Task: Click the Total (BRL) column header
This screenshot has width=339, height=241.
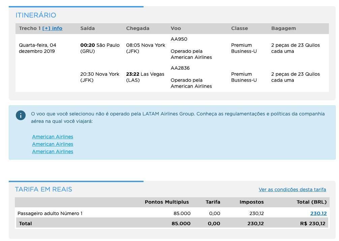Action: coord(312,202)
